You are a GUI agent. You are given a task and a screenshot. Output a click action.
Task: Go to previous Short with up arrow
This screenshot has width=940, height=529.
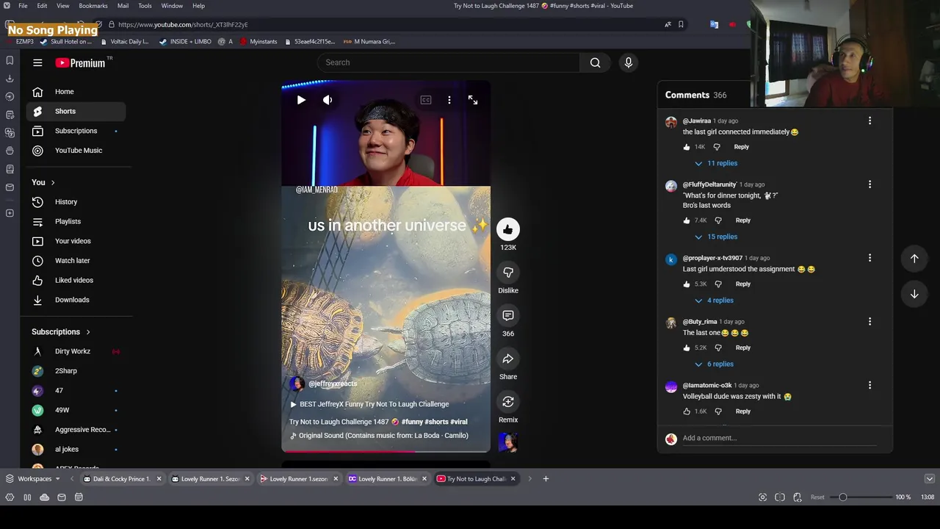(914, 259)
